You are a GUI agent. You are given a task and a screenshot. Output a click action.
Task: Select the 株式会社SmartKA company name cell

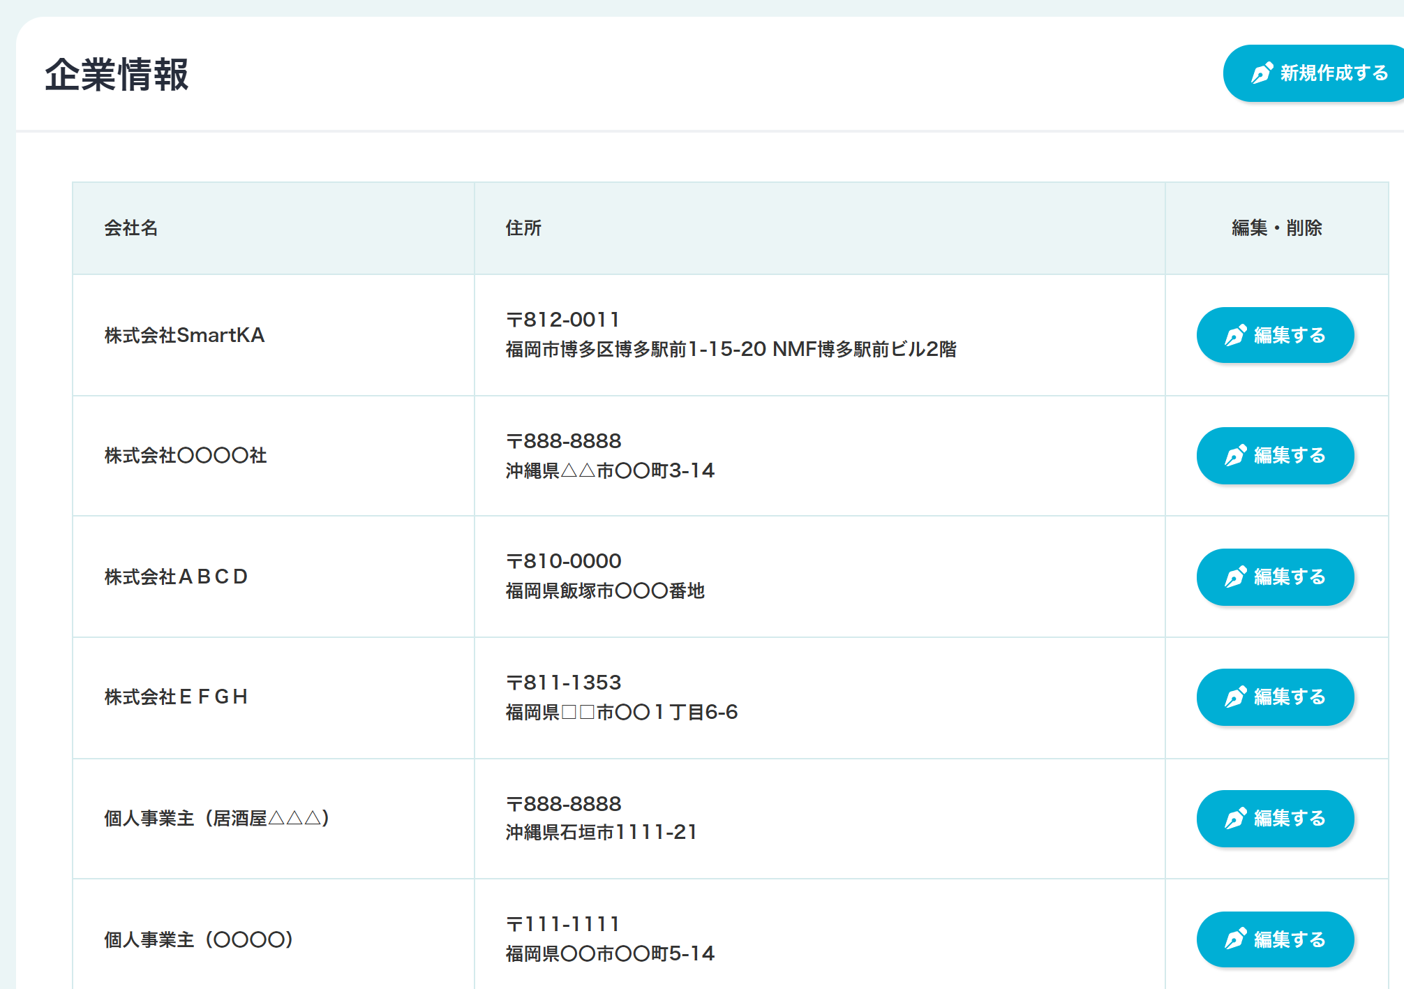(184, 335)
